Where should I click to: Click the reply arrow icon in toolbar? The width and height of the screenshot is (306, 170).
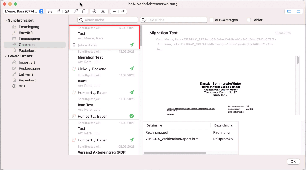(115, 11)
